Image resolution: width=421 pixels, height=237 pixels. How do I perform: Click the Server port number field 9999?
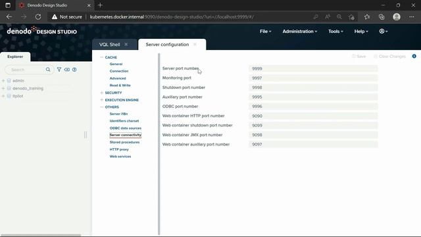pos(313,68)
